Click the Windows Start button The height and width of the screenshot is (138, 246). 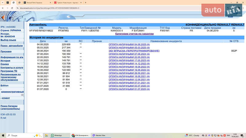point(3,135)
